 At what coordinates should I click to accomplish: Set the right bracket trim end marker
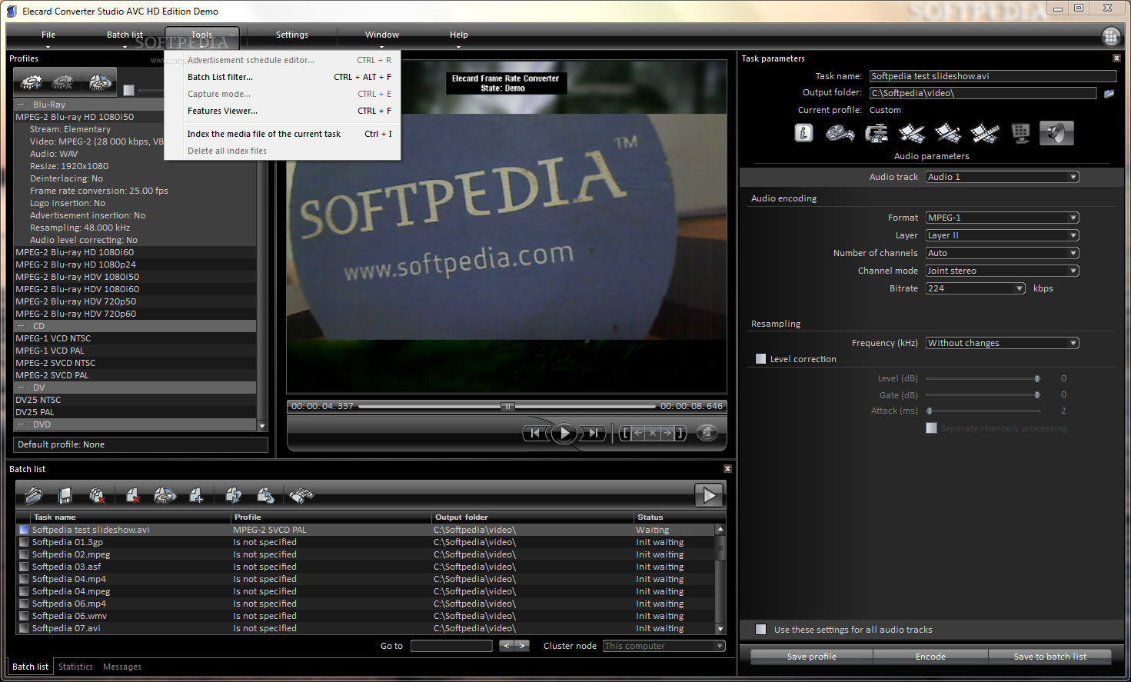pos(680,433)
